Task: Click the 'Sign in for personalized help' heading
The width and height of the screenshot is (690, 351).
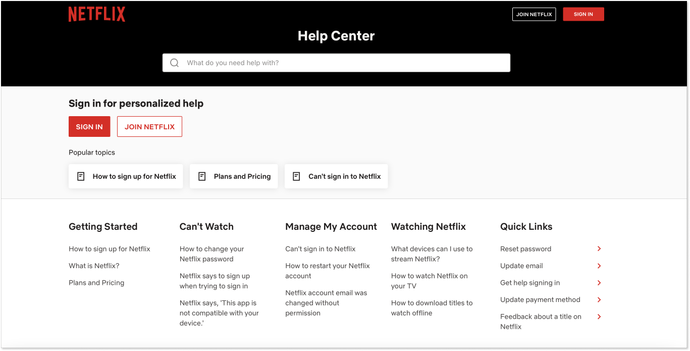Action: [136, 104]
